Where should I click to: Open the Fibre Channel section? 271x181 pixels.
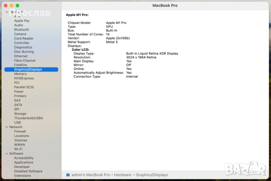[25, 60]
